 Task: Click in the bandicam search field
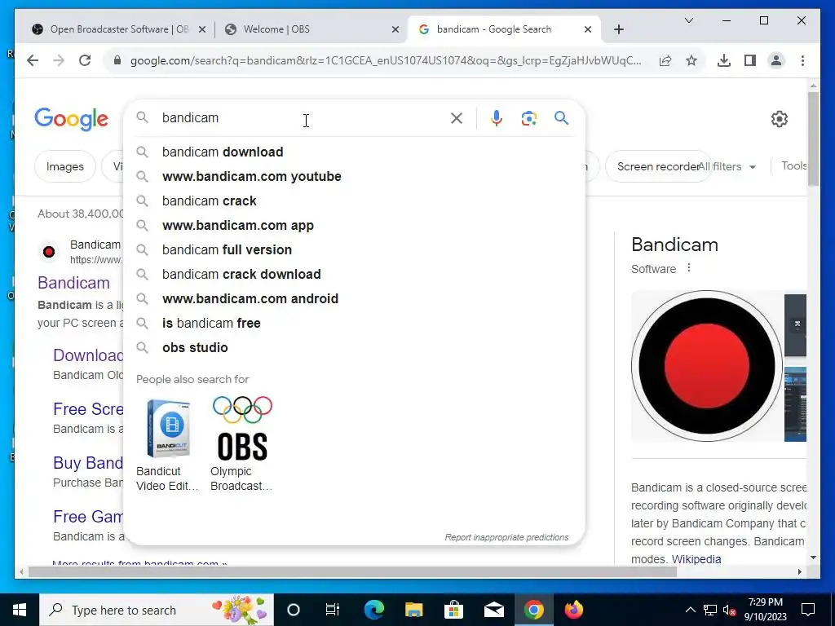301,118
